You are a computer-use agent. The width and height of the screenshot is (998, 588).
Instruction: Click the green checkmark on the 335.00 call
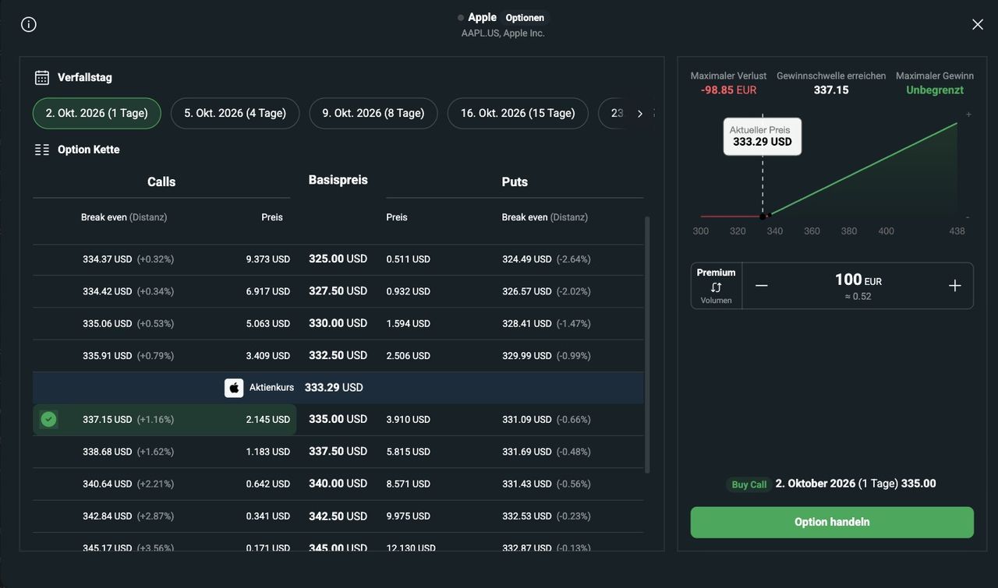coord(48,420)
